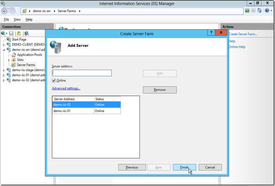275x186 pixels.
Task: Click the demo-iis-02 server icon in tree
Action: point(9,80)
